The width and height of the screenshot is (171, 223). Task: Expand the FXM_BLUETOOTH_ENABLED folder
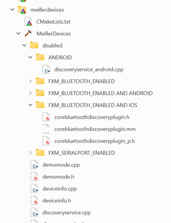[31, 81]
